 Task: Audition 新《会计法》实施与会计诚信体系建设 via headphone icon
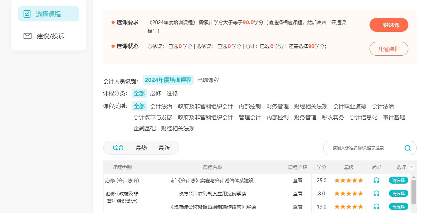(x=376, y=180)
